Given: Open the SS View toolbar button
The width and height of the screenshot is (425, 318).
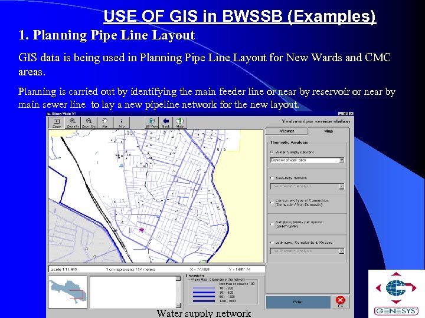Looking at the screenshot, I should [152, 123].
